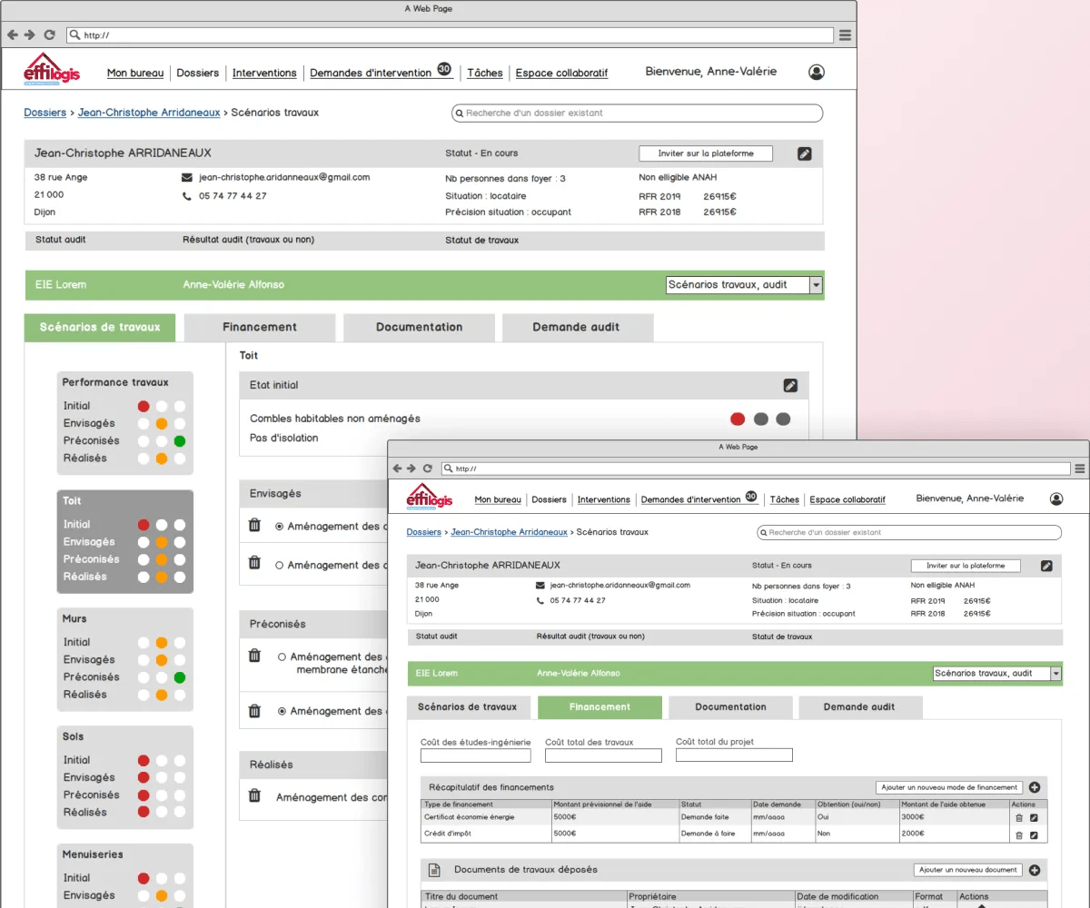The width and height of the screenshot is (1090, 908).
Task: Click Ajouter un nouveau mode de financement button
Action: tap(949, 787)
